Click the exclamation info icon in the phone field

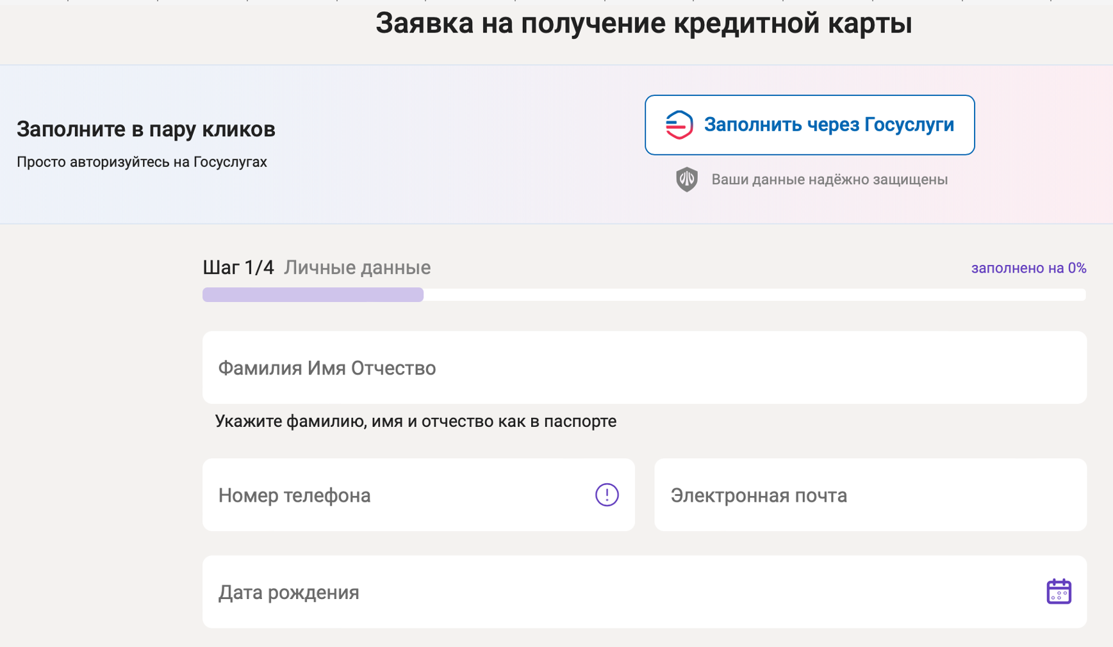coord(606,495)
